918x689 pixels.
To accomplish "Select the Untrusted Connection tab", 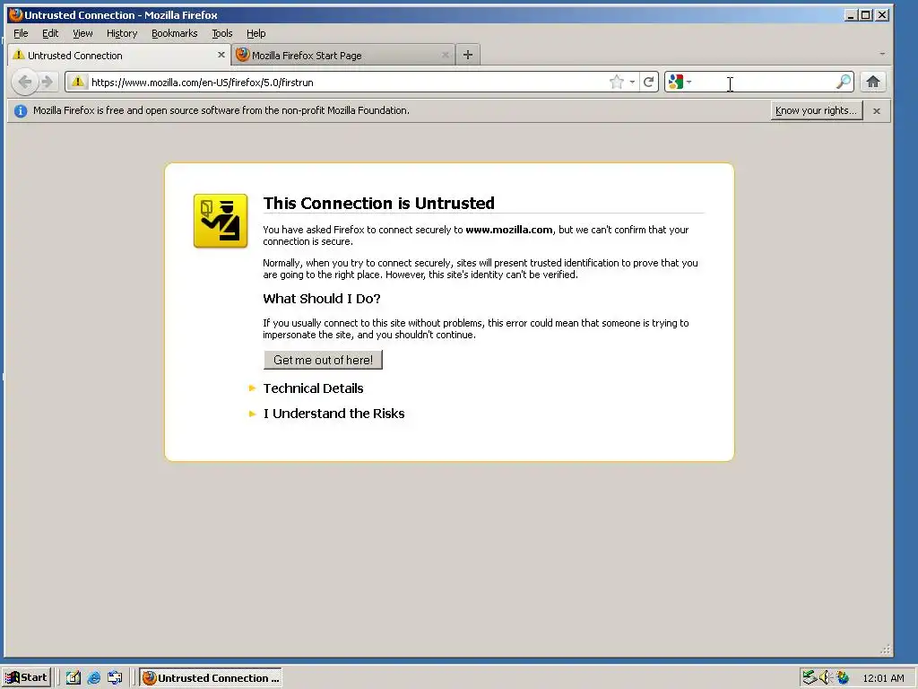I will point(119,55).
